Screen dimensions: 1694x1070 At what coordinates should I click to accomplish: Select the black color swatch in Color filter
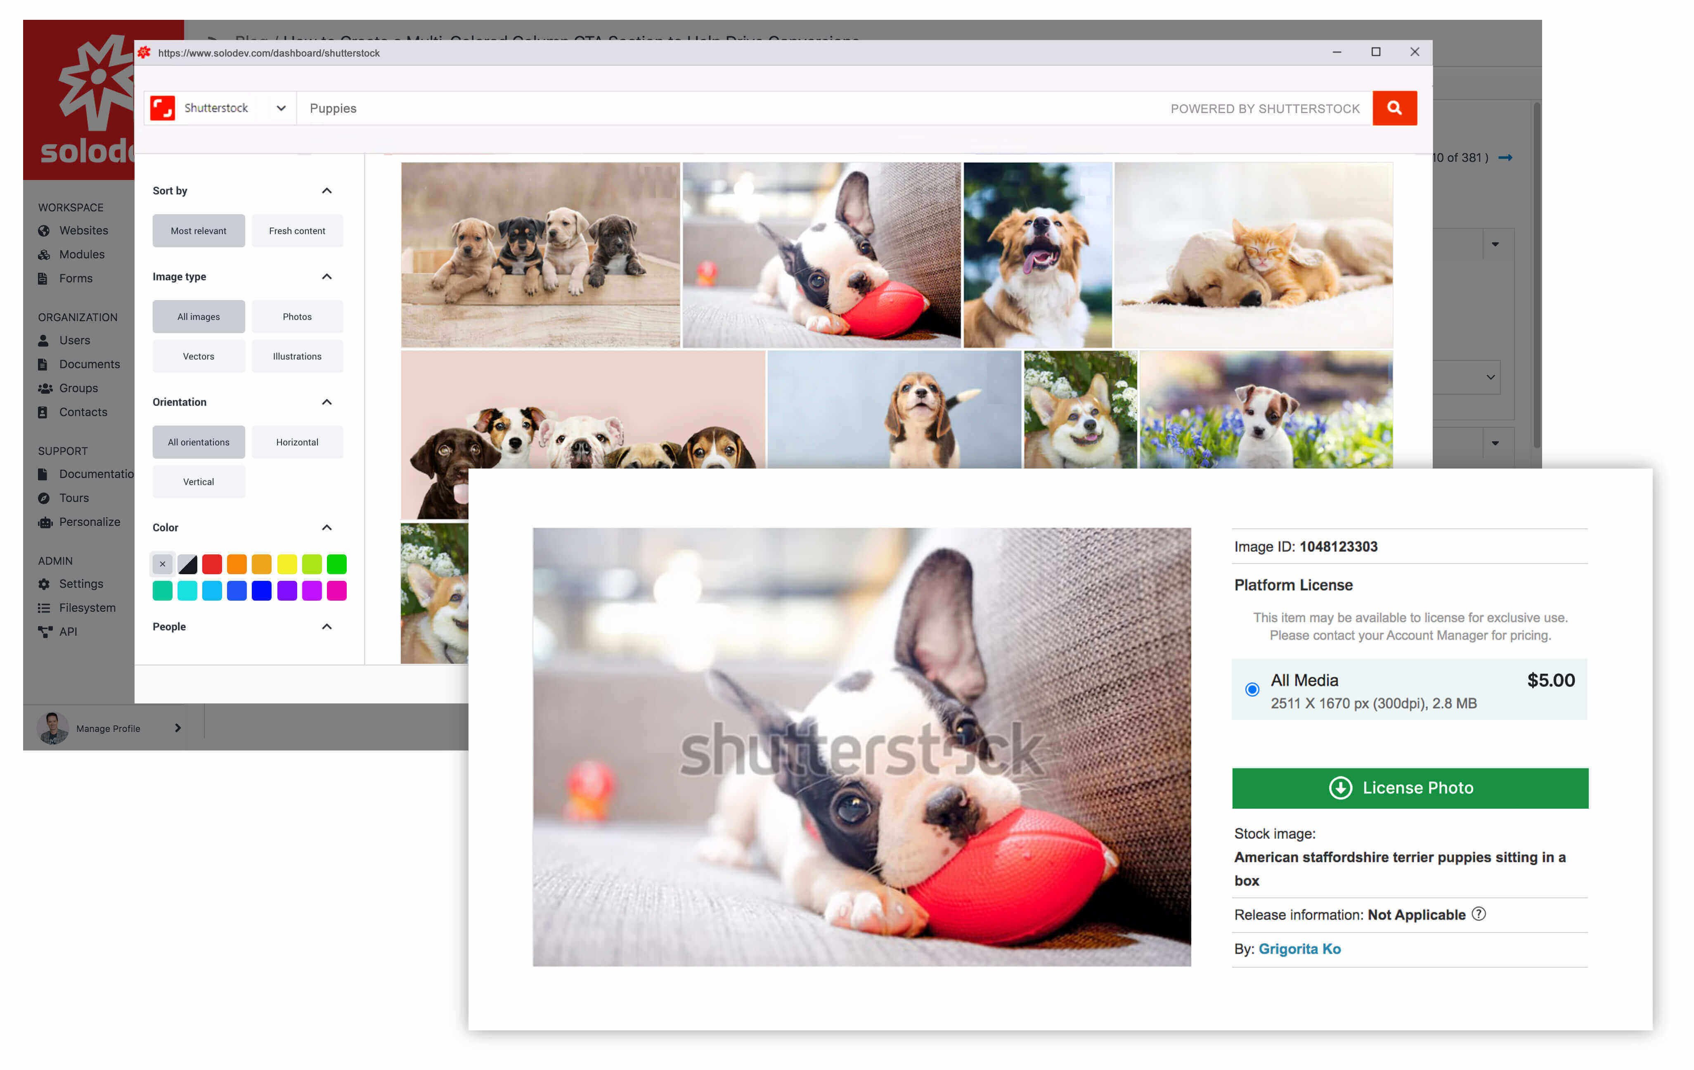click(x=187, y=563)
